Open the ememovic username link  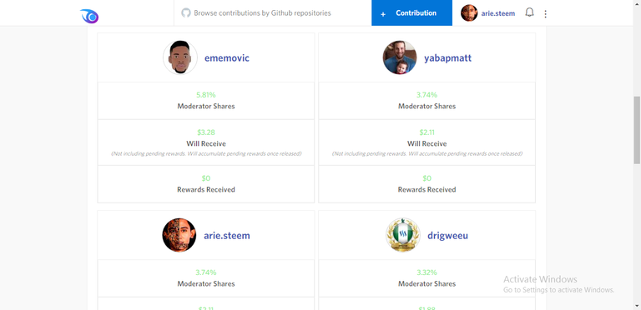(227, 58)
